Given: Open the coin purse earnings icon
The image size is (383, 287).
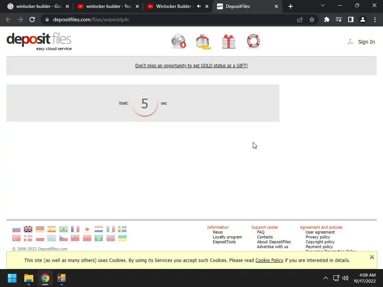Looking at the screenshot, I should (203, 42).
